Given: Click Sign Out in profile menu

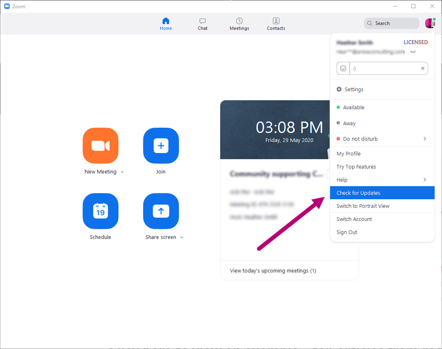Looking at the screenshot, I should coord(347,232).
